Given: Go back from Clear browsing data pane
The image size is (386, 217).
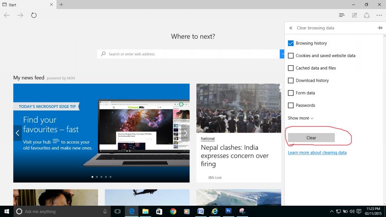Looking at the screenshot, I should tap(291, 28).
